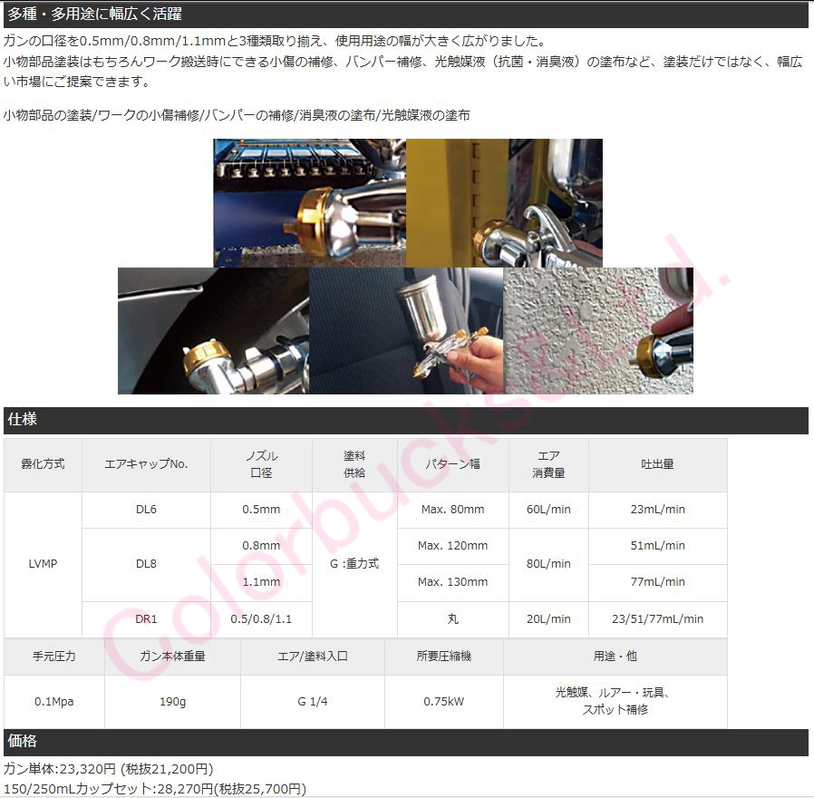This screenshot has height=798, width=814.
Task: Select the 丸 pattern cell
Action: point(452,619)
